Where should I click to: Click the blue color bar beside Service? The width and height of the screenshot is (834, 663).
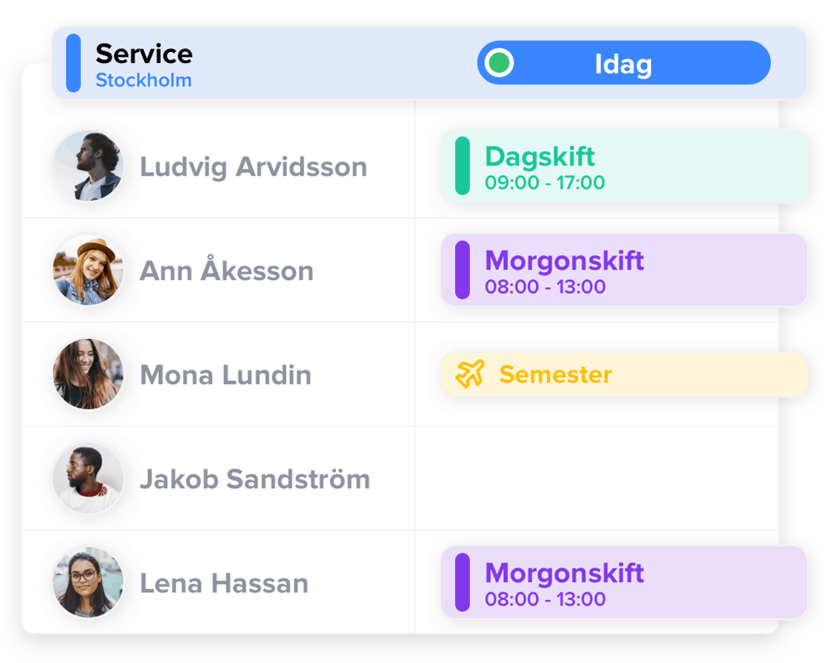pos(73,64)
